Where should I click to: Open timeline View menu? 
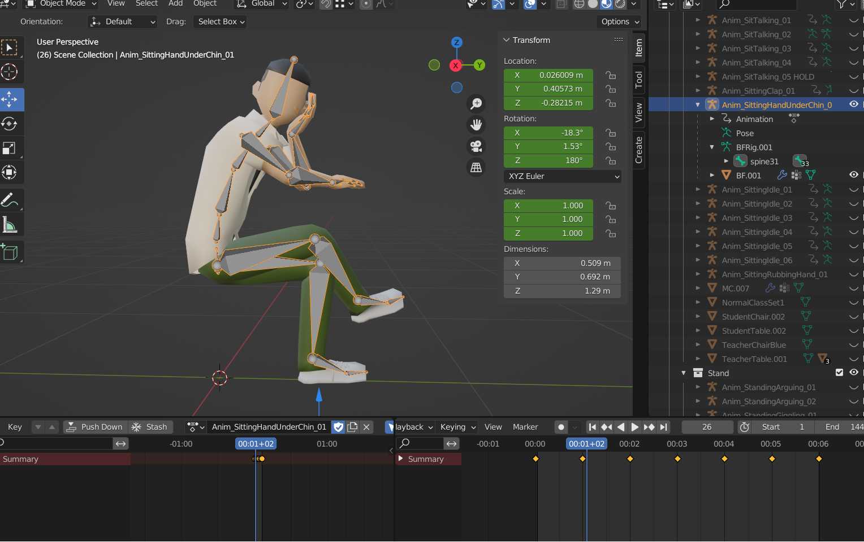[x=493, y=427]
